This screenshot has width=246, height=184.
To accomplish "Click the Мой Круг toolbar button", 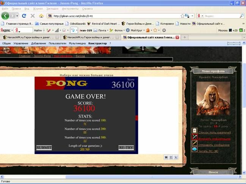I will 134,30.
